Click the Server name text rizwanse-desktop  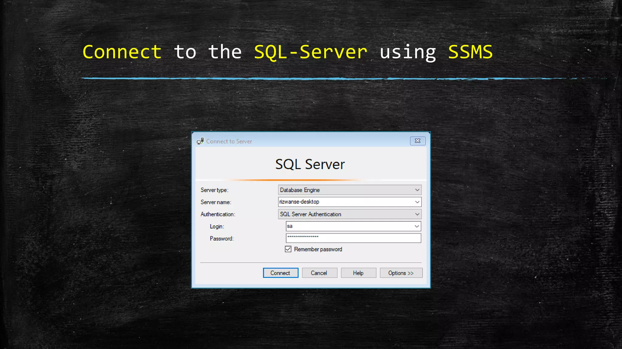click(299, 202)
